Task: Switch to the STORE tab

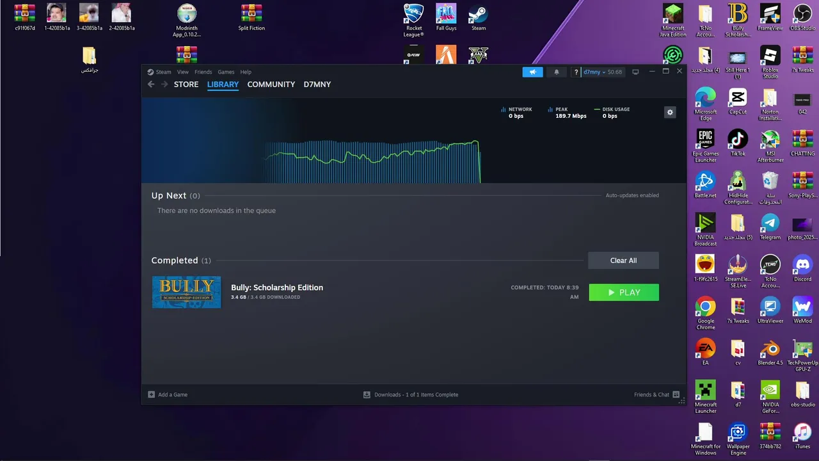Action: point(186,85)
